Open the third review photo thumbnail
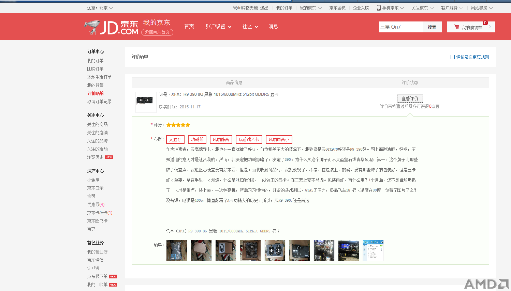511x291 pixels. (226, 250)
